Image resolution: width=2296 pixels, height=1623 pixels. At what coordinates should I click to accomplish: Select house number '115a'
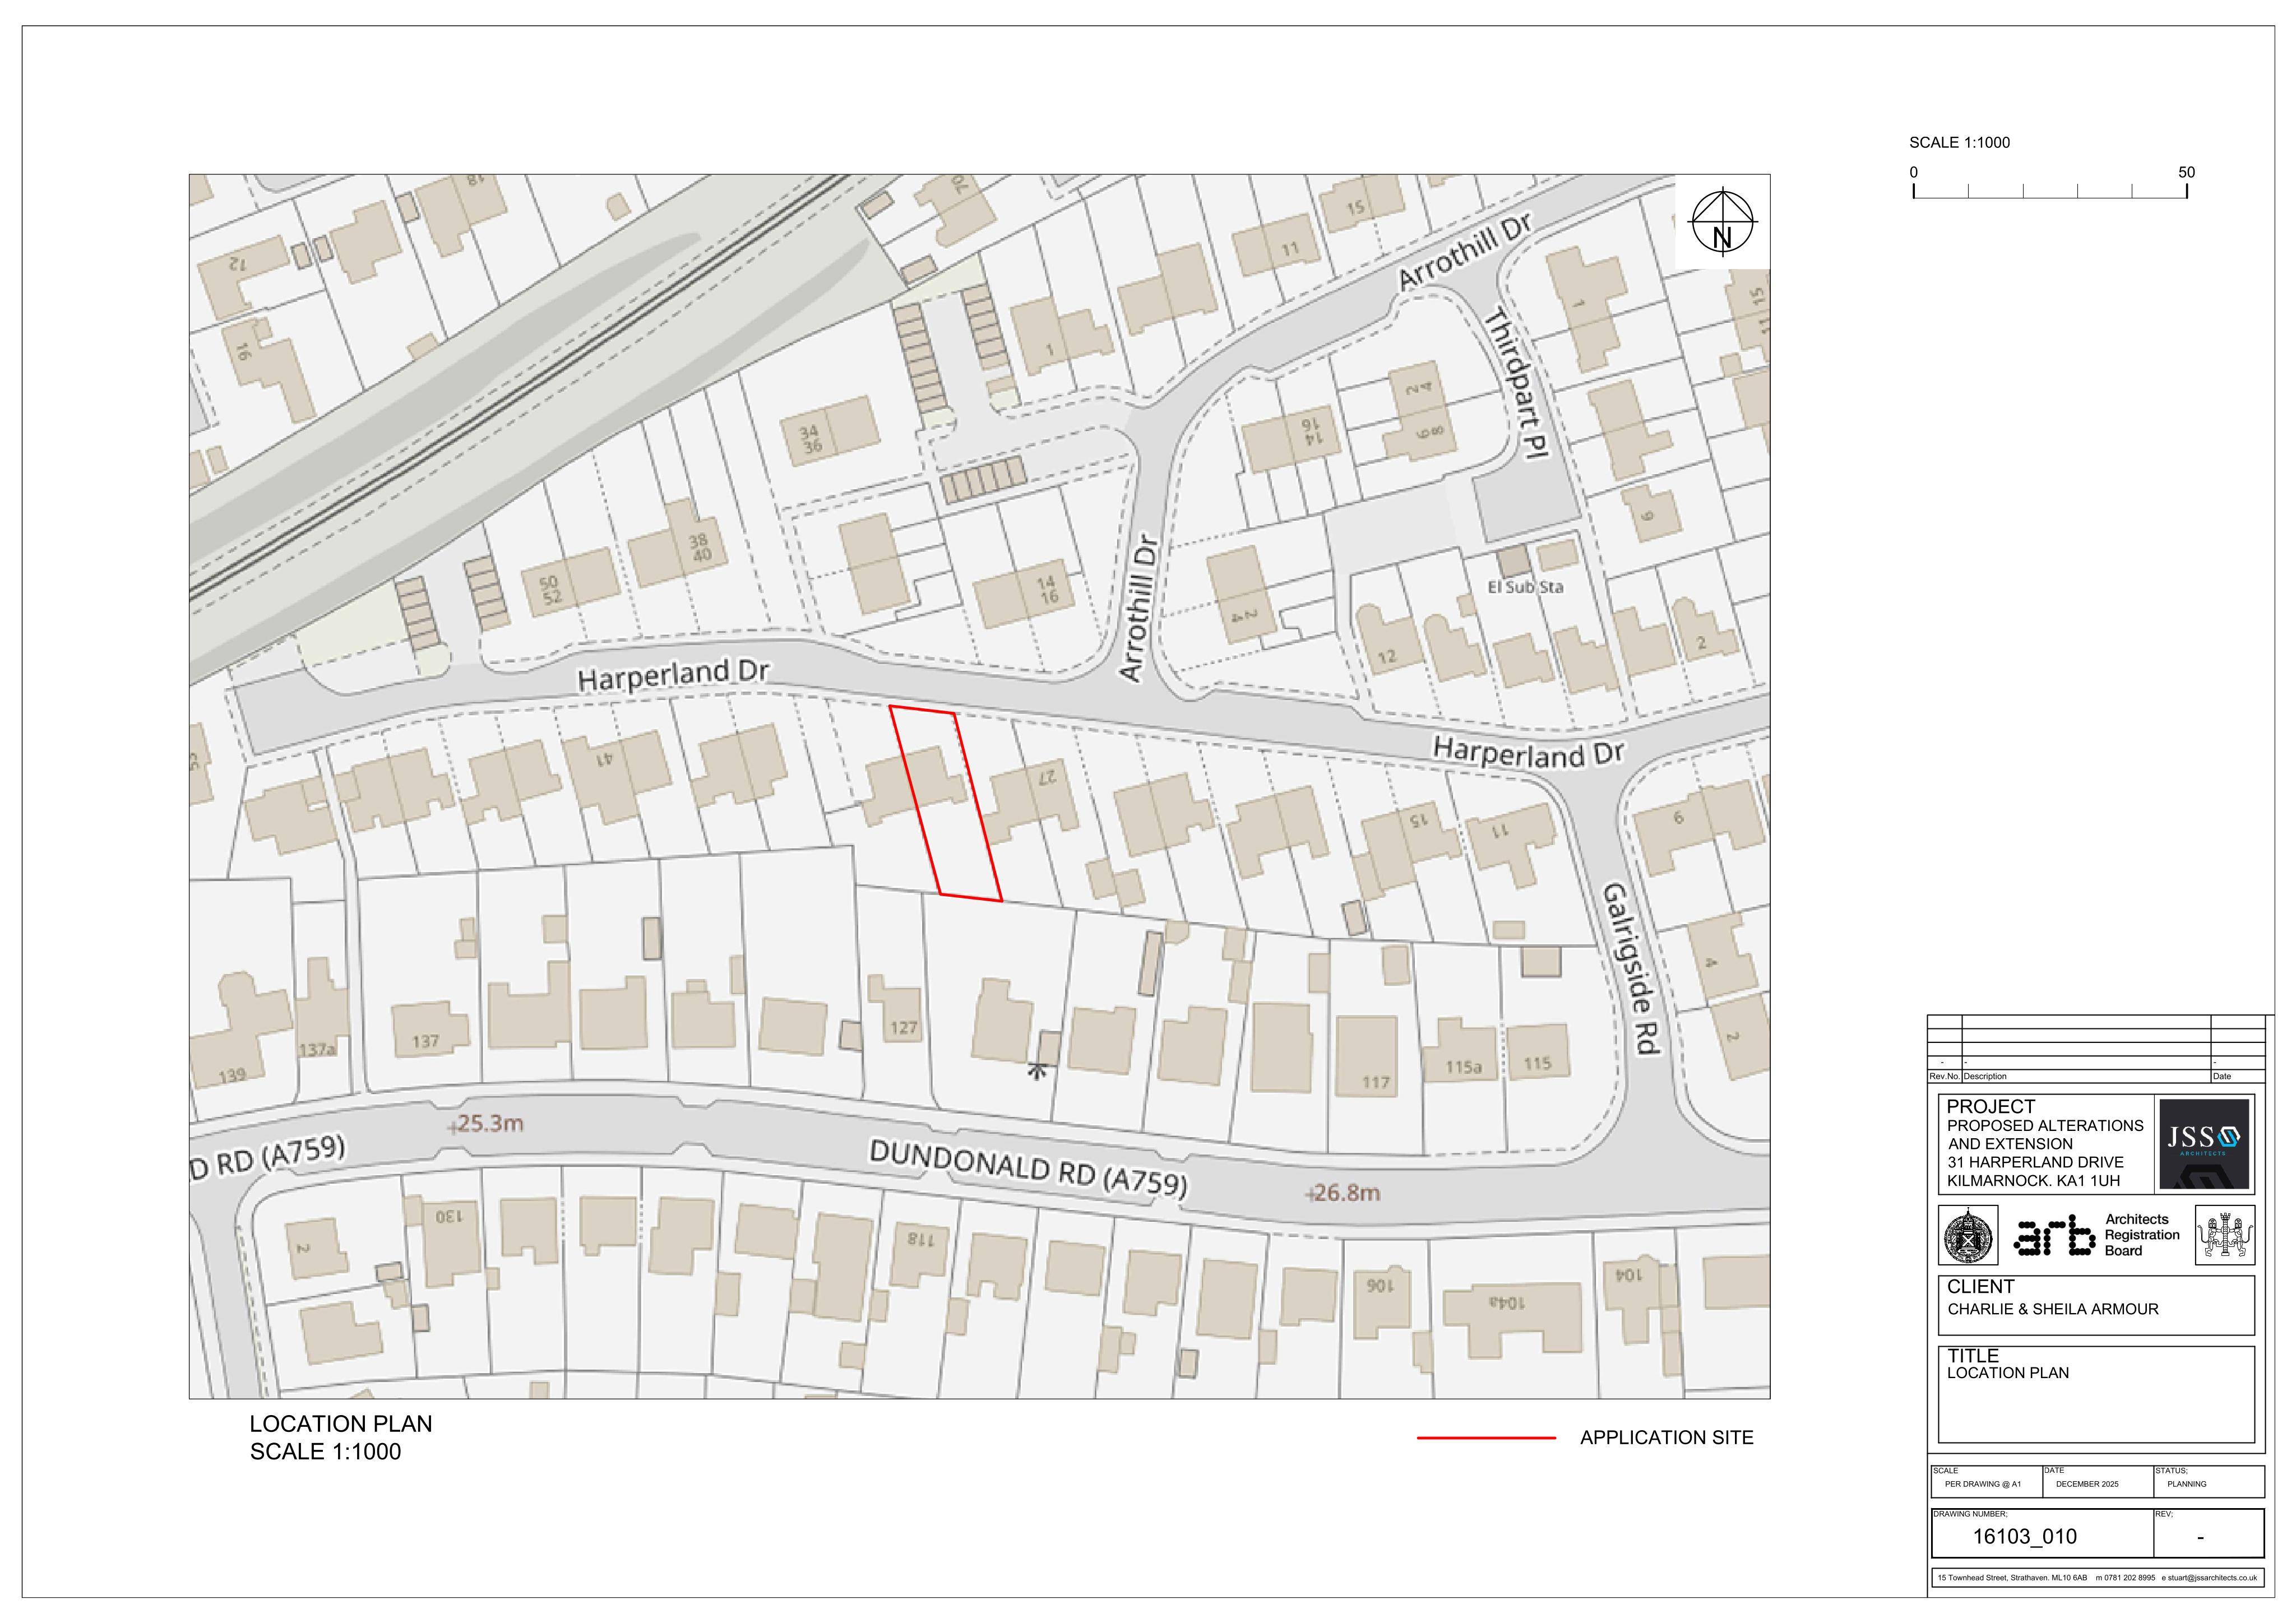[x=1463, y=1067]
